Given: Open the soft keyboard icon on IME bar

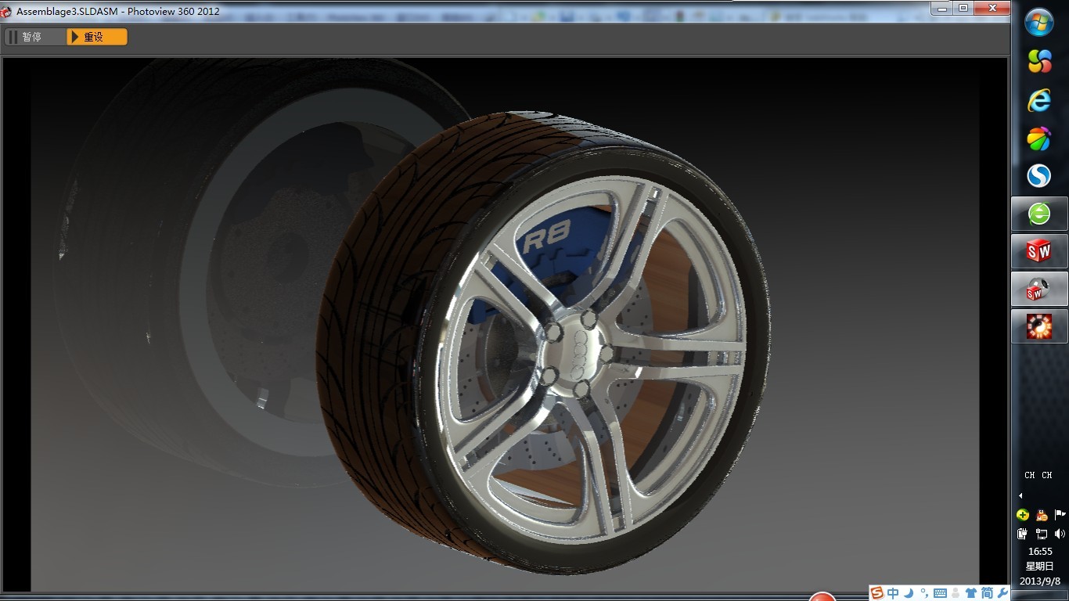Looking at the screenshot, I should (940, 593).
